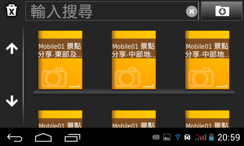Clear the search box with the X button

click(191, 11)
